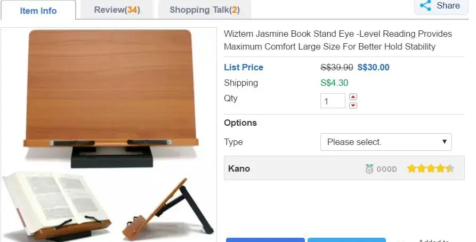Click the open book on stand image
The width and height of the screenshot is (476, 242).
tap(56, 206)
